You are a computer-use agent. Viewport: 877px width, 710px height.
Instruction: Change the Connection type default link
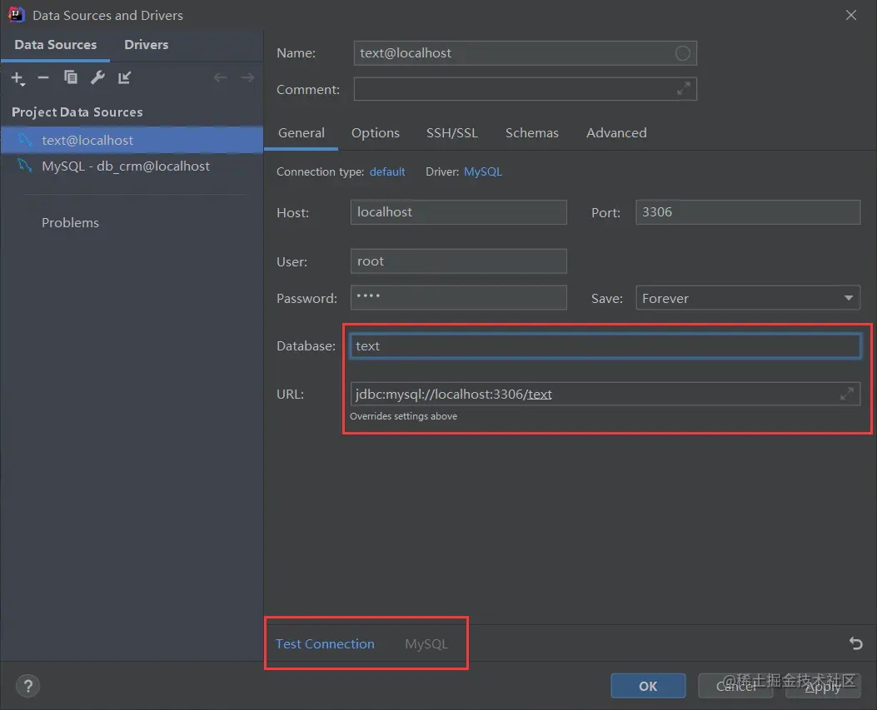pyautogui.click(x=387, y=172)
